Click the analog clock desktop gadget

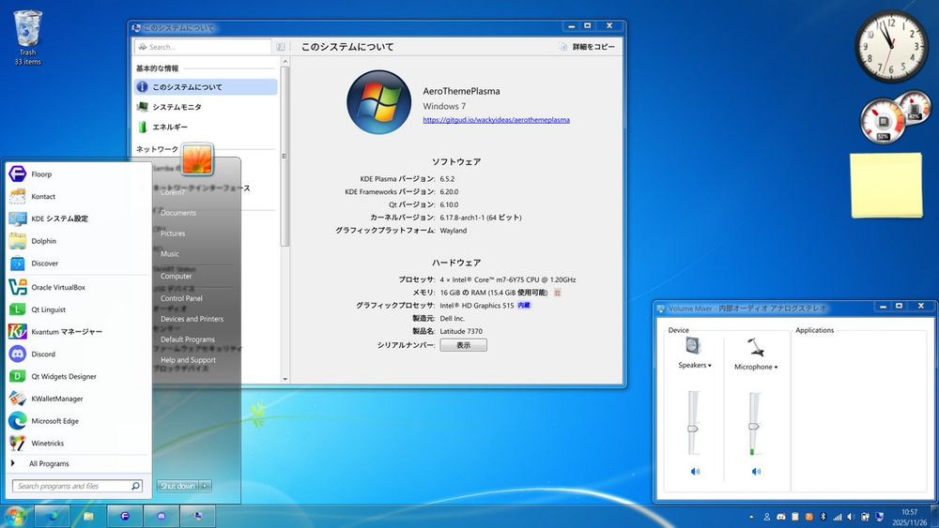(x=892, y=46)
